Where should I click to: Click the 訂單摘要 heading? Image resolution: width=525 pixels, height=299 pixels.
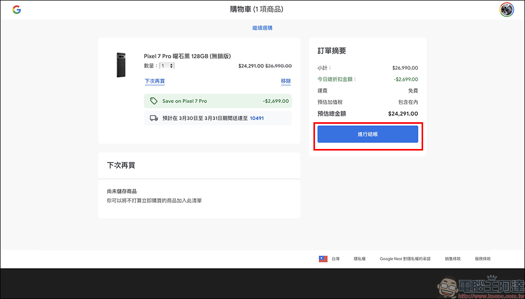pos(332,51)
